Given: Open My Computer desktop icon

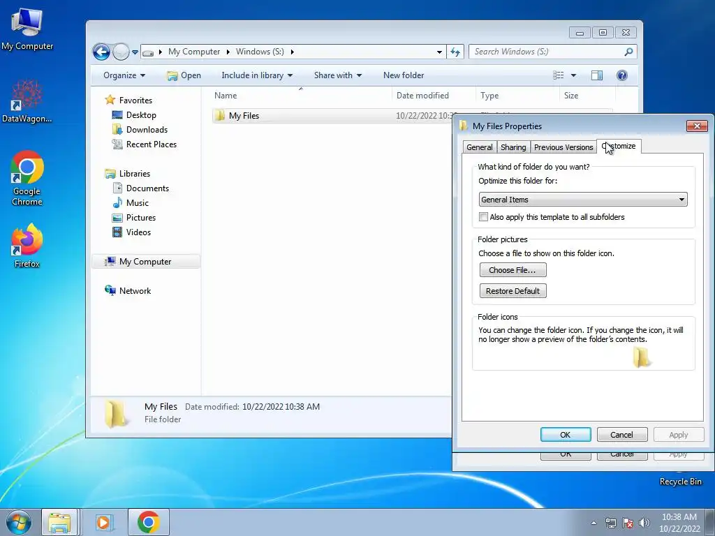Looking at the screenshot, I should [27, 28].
